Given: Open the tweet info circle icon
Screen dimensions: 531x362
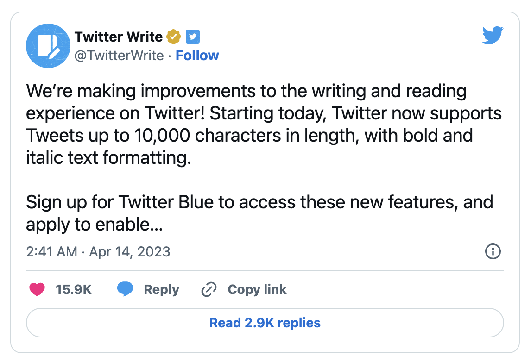Looking at the screenshot, I should pos(492,252).
